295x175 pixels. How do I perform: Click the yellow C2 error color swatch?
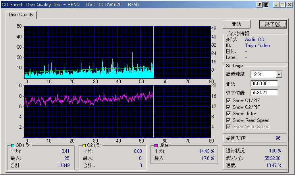coord(84,146)
